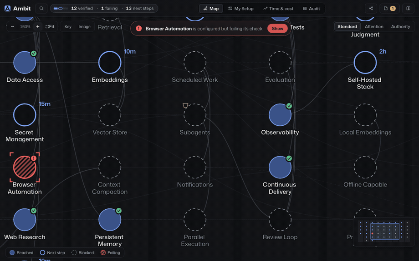The image size is (419, 261).
Task: Select the Continuous Delivery node circle
Action: point(280,167)
